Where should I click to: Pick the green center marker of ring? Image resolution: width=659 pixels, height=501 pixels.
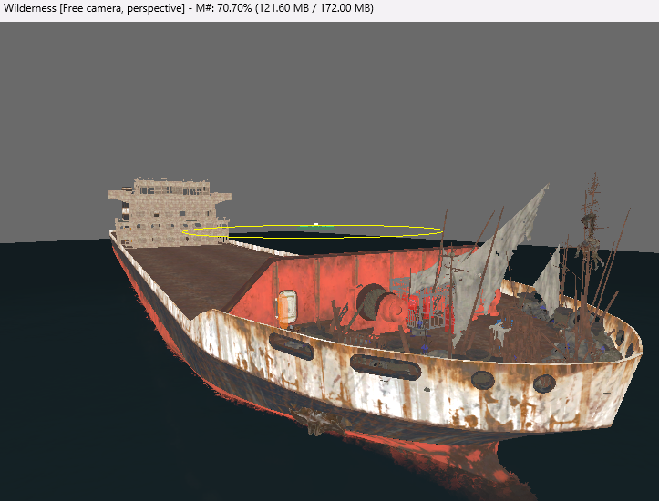click(316, 226)
